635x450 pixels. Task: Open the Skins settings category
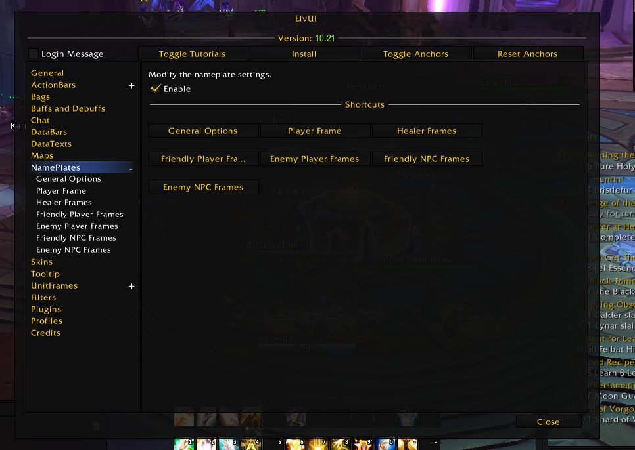(x=41, y=262)
